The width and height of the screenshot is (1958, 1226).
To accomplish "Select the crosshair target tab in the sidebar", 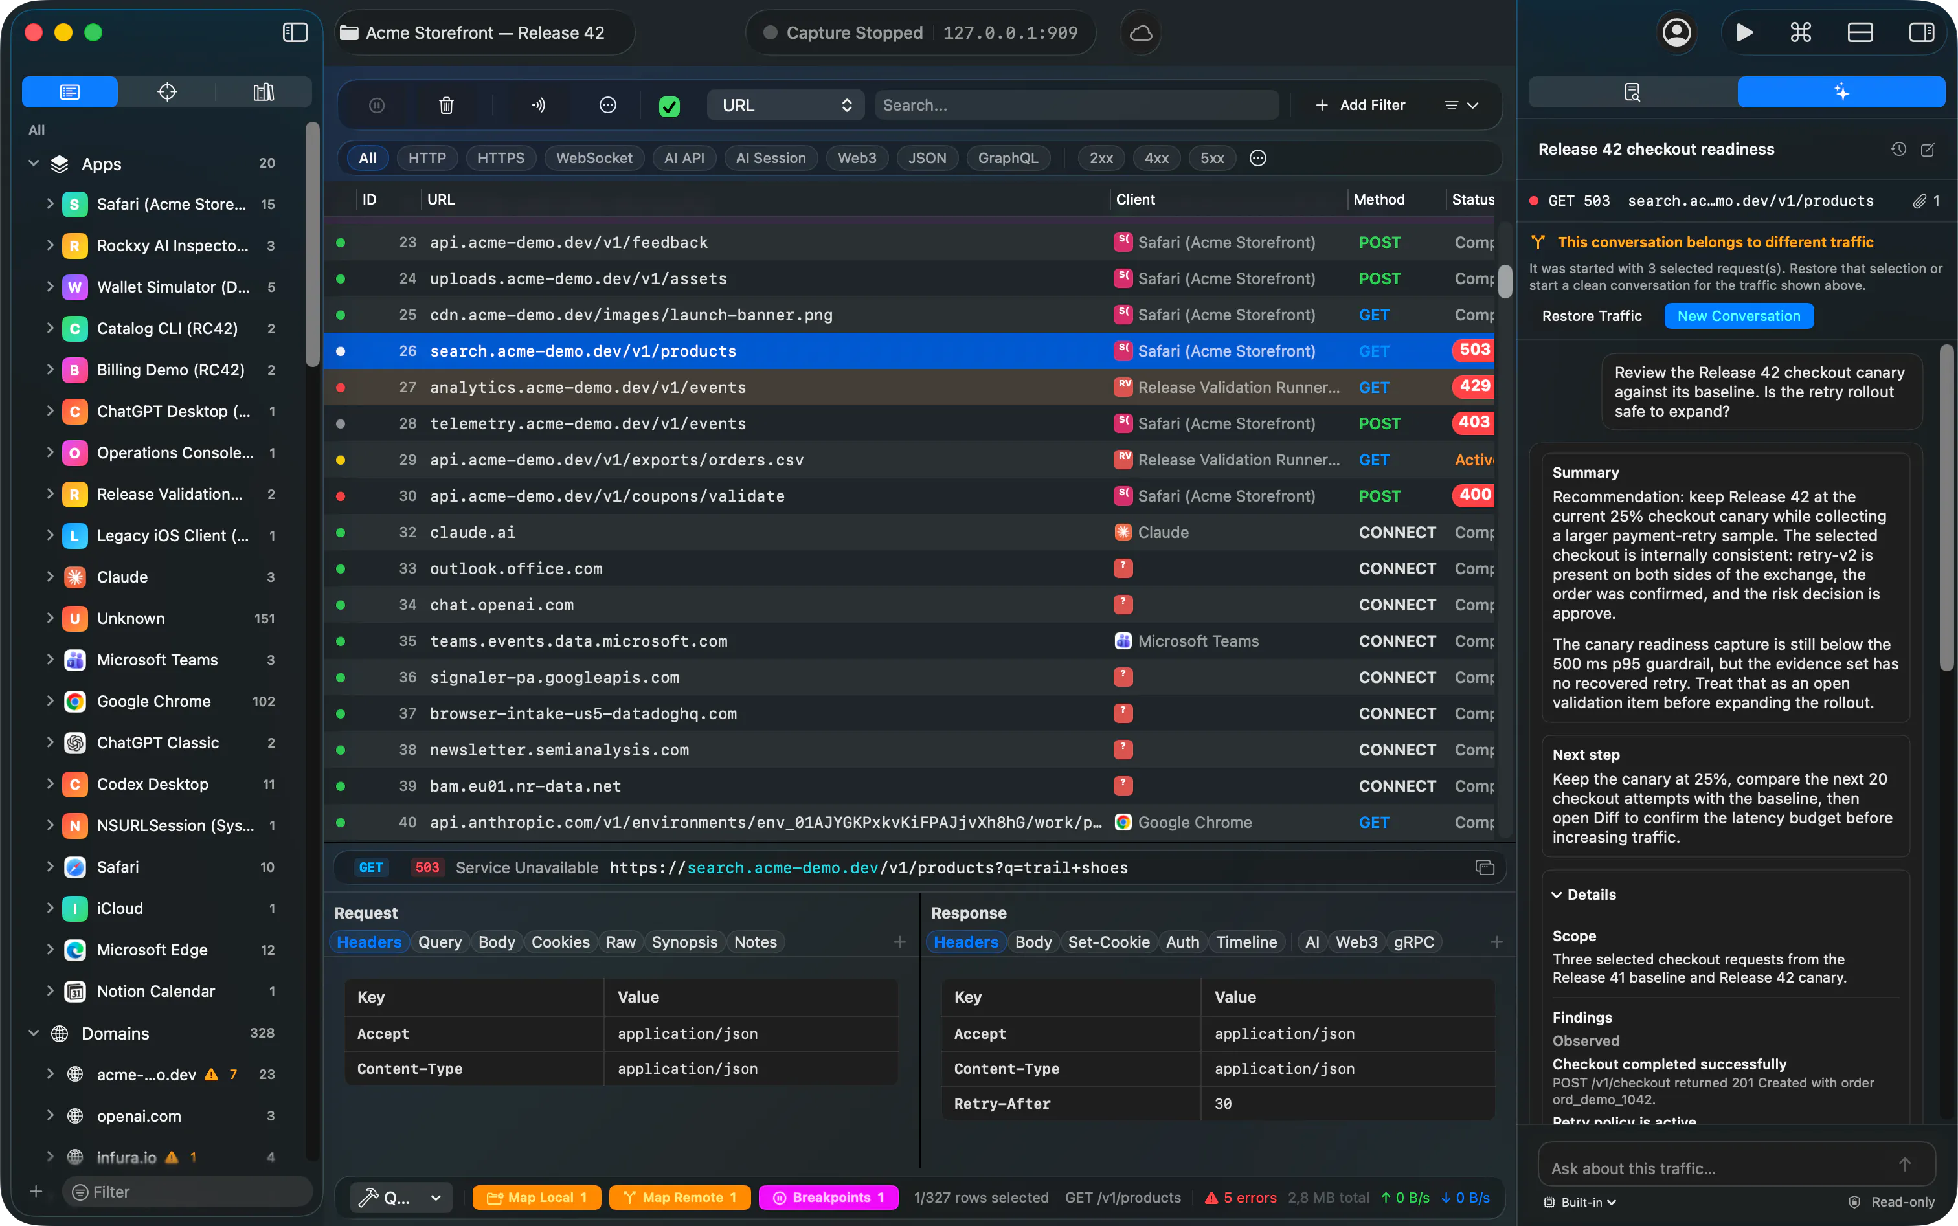I will (167, 92).
